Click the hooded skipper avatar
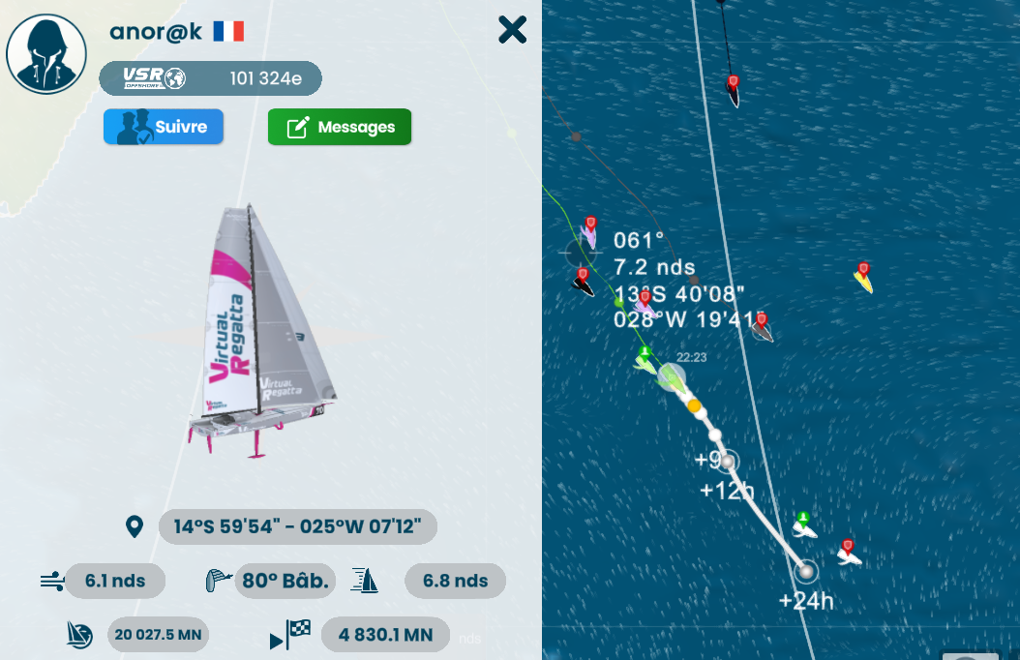The image size is (1020, 660). pyautogui.click(x=46, y=54)
